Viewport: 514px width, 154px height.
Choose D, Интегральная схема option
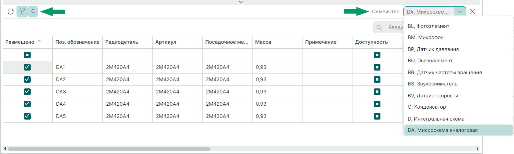pyautogui.click(x=458, y=119)
